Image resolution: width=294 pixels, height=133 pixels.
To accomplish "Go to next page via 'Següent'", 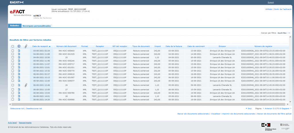I will (286, 109).
